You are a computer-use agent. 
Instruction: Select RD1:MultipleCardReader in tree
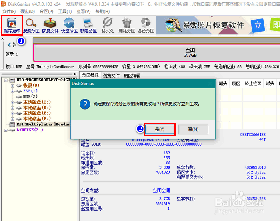coord(43,124)
